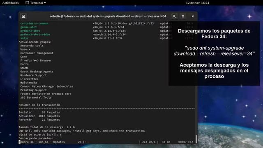
Task: Click 'Common NetworkManager Submodules' line
Action: [x=46, y=86]
